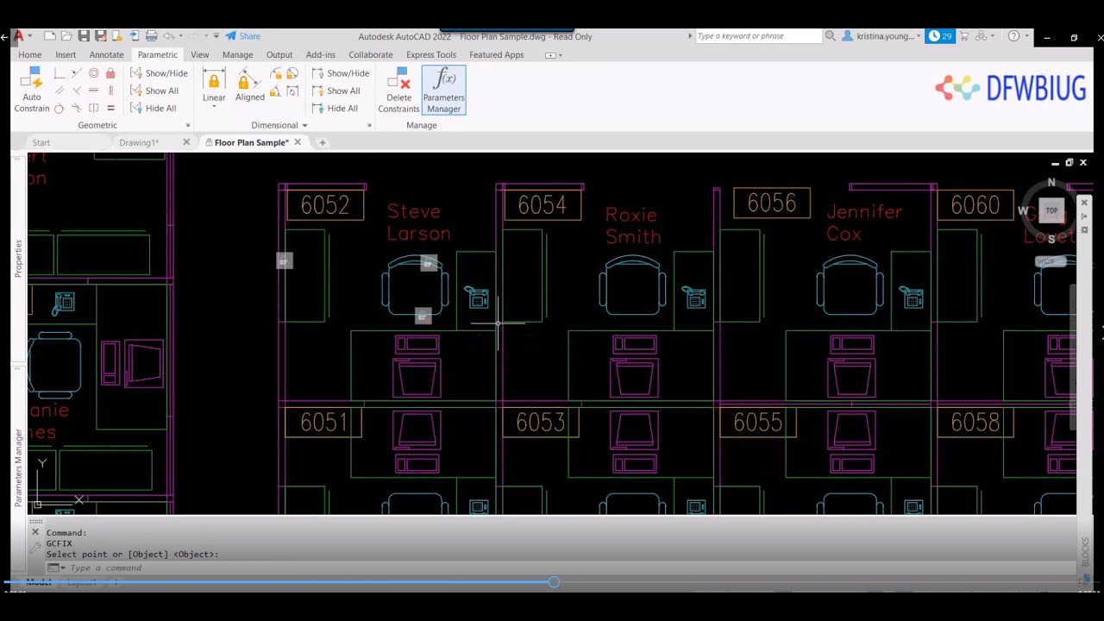The height and width of the screenshot is (621, 1104).
Task: Select the Convert dimension constraint icon
Action: [292, 91]
